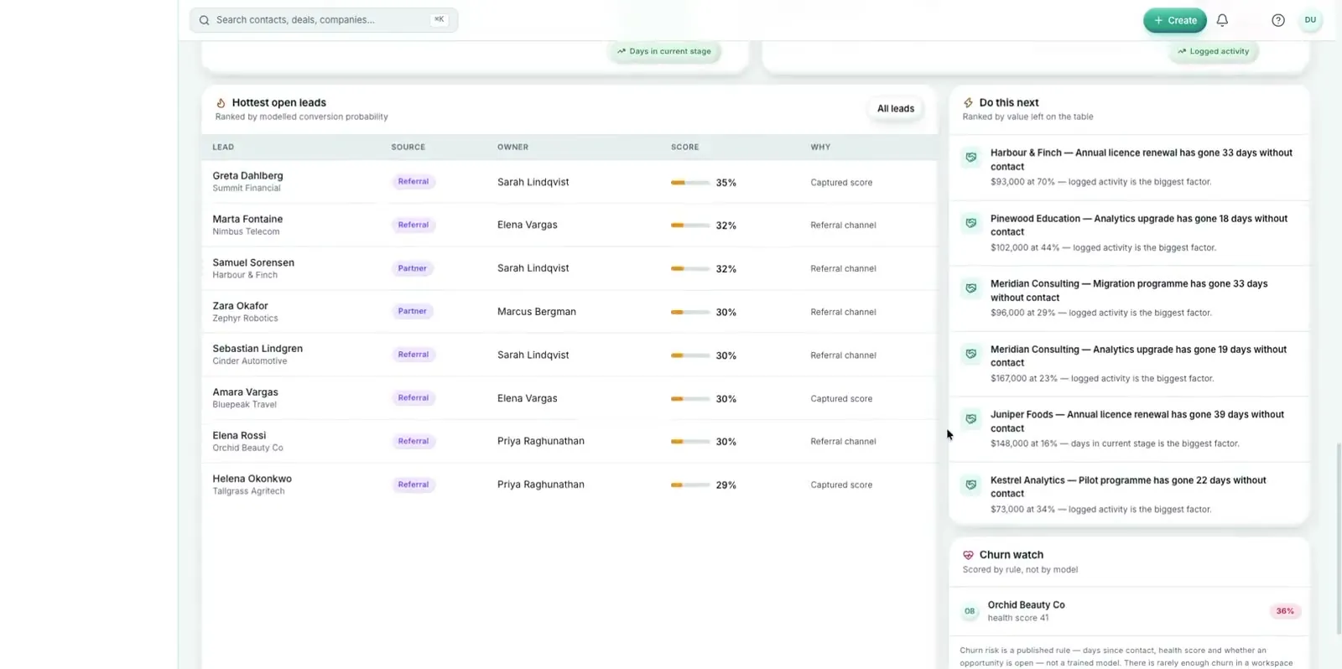The width and height of the screenshot is (1342, 669).
Task: Click the heart icon beside Churn watch
Action: [968, 555]
